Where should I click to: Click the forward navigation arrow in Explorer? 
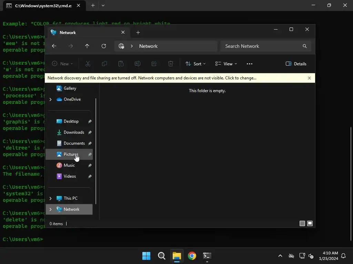pyautogui.click(x=71, y=46)
